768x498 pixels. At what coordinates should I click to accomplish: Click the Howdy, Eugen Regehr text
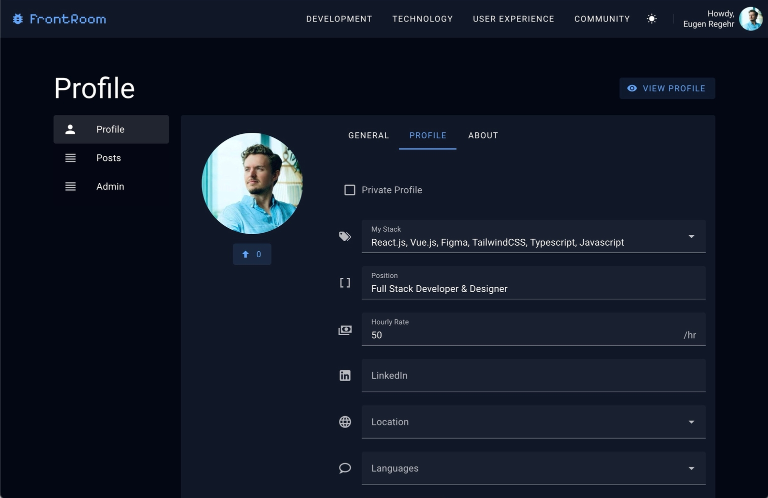click(708, 19)
